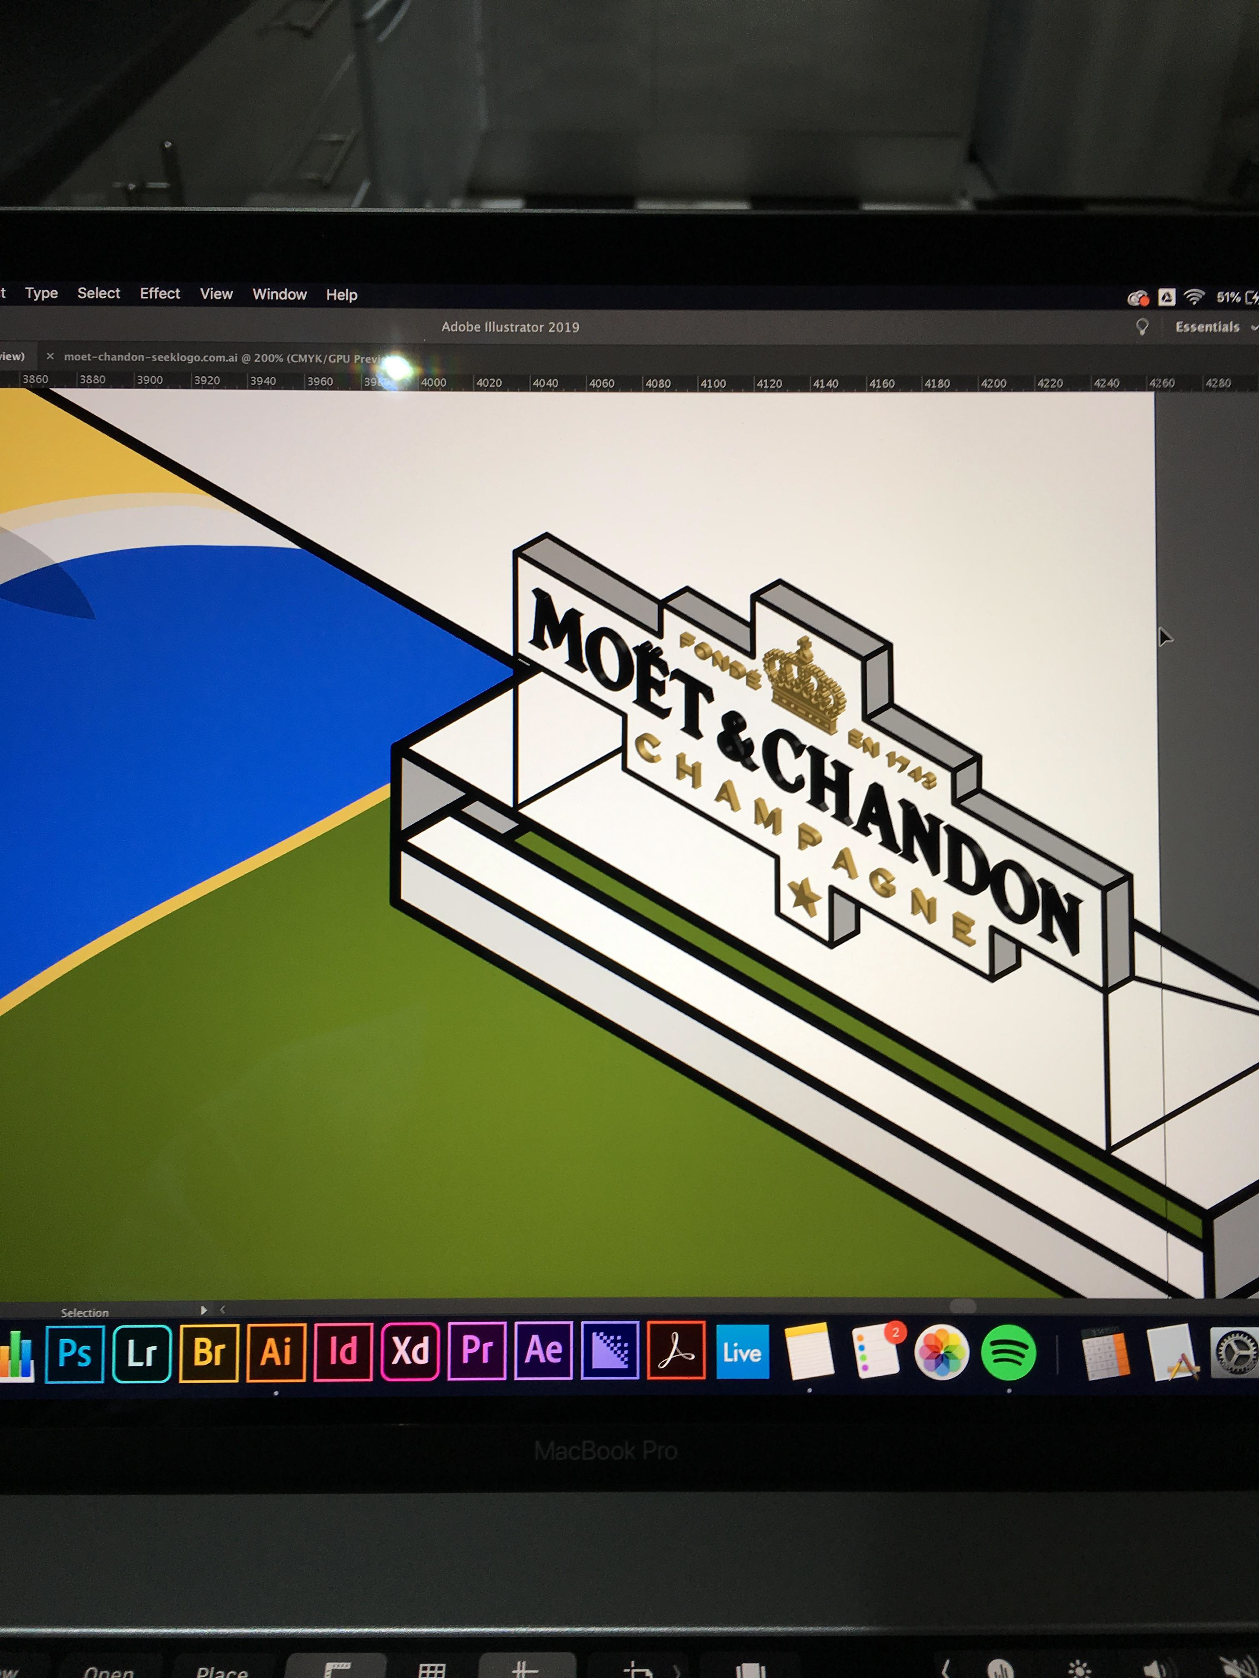
Task: Click the Wi-Fi status icon
Action: pos(1194,297)
